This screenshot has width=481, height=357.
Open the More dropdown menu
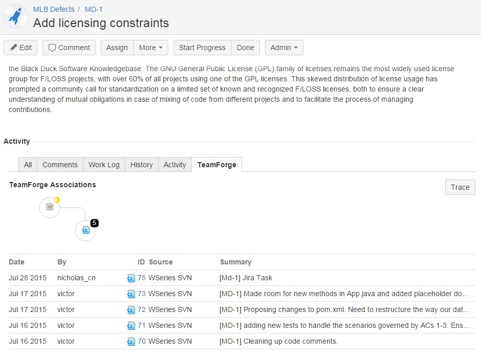point(150,48)
